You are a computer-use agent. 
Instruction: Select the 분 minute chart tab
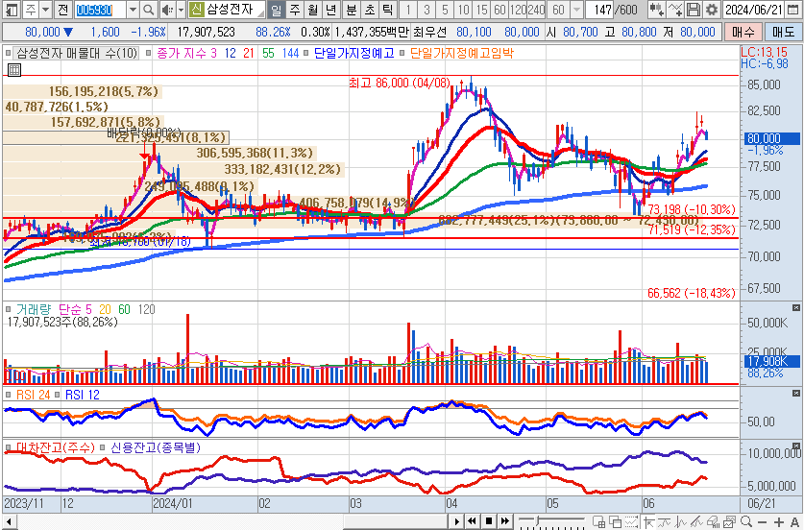coord(350,10)
